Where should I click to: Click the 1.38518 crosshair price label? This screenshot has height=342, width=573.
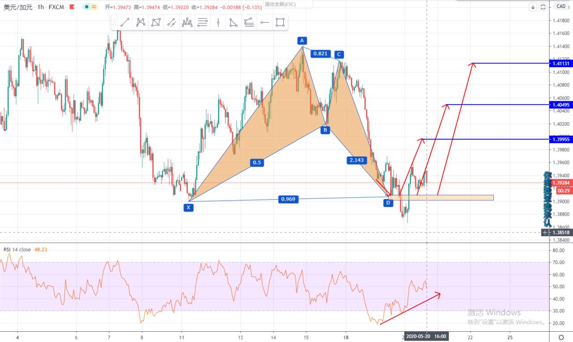(560, 232)
